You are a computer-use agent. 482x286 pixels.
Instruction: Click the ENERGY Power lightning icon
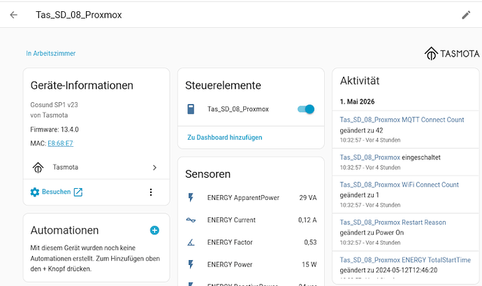[191, 264]
